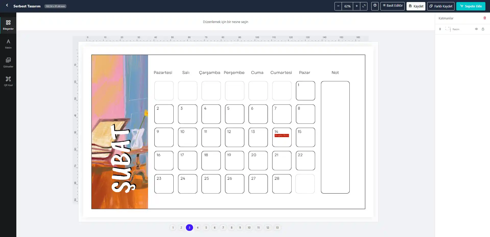Open the Bileşenler panel

point(8,25)
